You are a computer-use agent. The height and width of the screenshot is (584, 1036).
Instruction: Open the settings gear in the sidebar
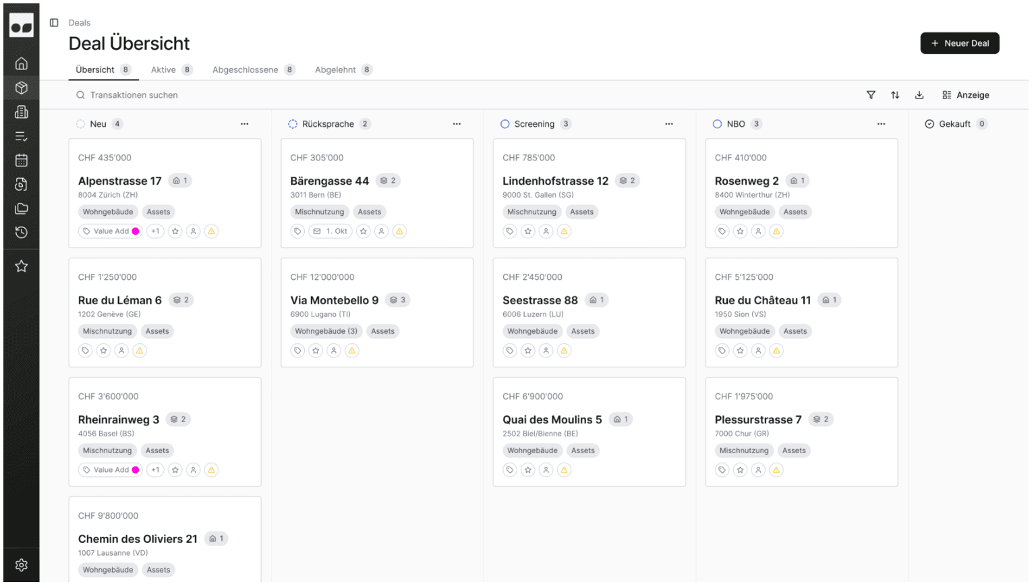22,565
